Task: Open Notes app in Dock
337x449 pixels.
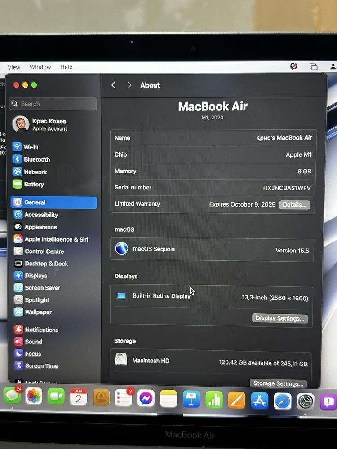Action: tap(168, 399)
